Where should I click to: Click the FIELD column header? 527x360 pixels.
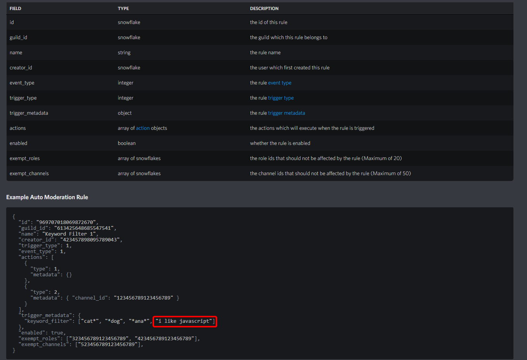[x=15, y=9]
